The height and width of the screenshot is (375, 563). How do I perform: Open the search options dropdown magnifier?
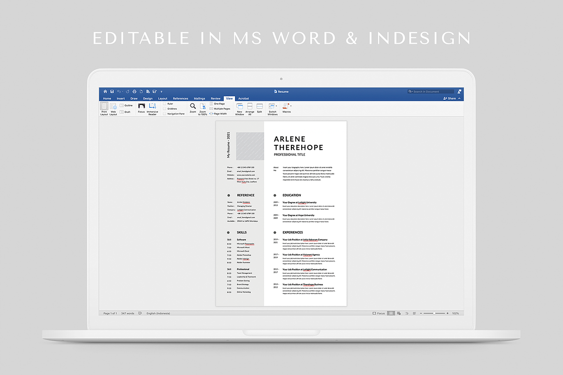pyautogui.click(x=411, y=91)
